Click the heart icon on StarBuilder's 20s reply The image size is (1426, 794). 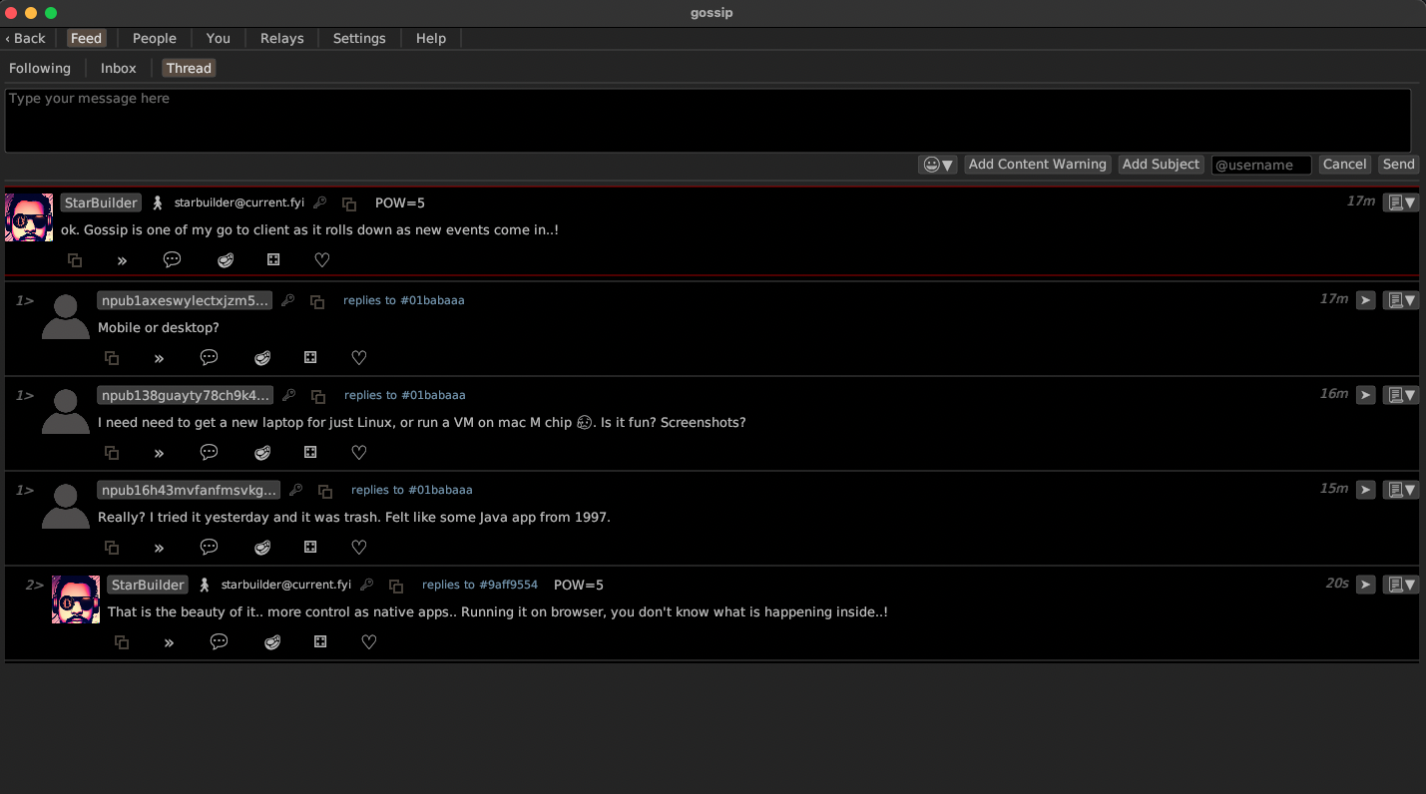tap(368, 642)
